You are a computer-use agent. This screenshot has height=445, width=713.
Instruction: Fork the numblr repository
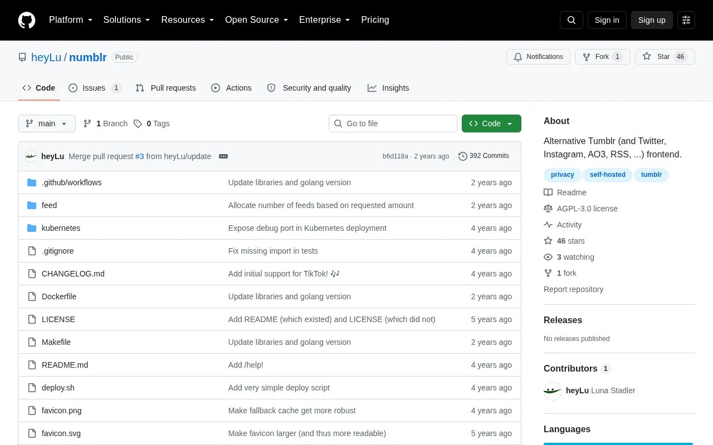coord(602,57)
